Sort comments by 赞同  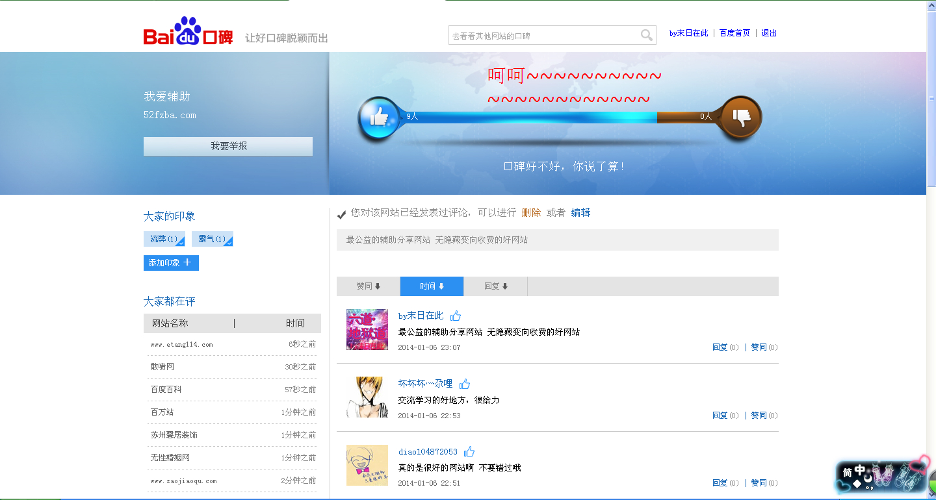368,286
